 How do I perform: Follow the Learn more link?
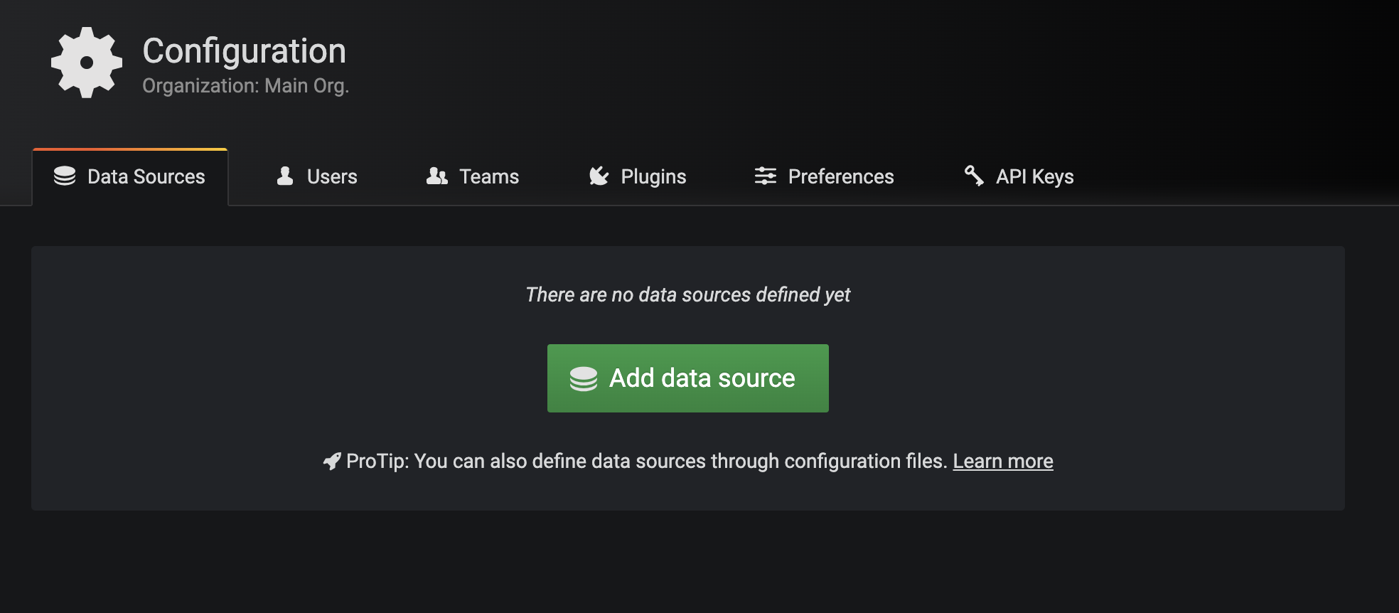click(1002, 462)
